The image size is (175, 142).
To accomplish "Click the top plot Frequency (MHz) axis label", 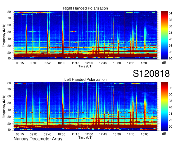I will click(x=4, y=35).
